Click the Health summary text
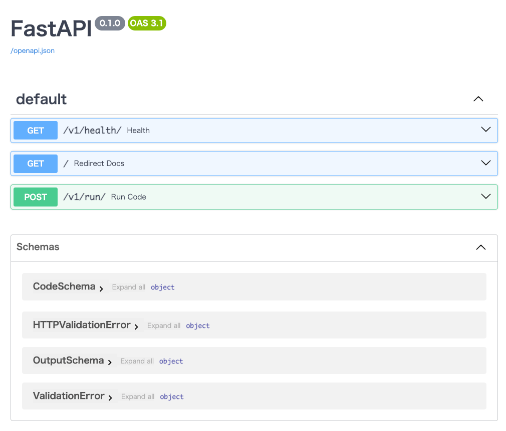 tap(138, 130)
